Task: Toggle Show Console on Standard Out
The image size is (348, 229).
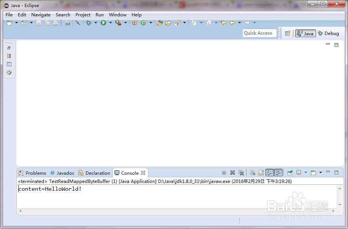Action: 270,172
